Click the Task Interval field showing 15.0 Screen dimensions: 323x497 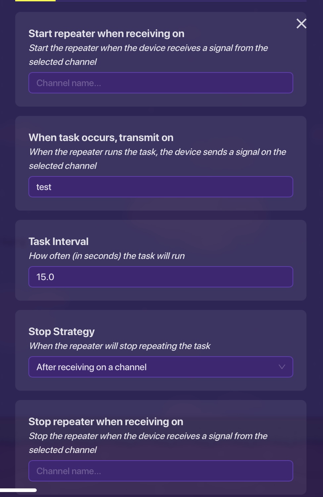pos(161,277)
